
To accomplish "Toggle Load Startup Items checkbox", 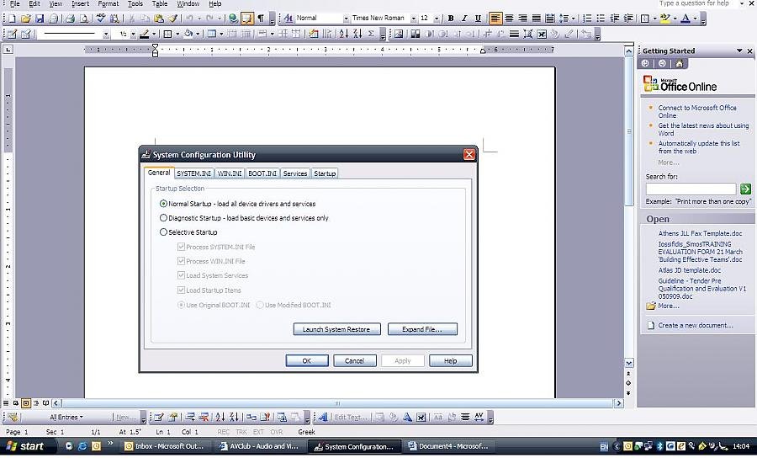I will pos(181,290).
